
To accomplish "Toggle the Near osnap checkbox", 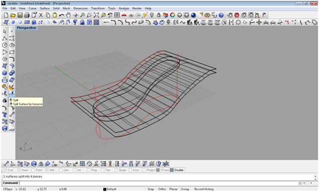I will tap(19, 170).
